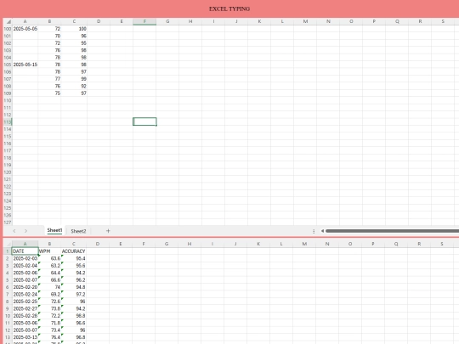Image resolution: width=459 pixels, height=344 pixels.
Task: Click the horizontal scrollbar left arrow
Action: (322, 231)
